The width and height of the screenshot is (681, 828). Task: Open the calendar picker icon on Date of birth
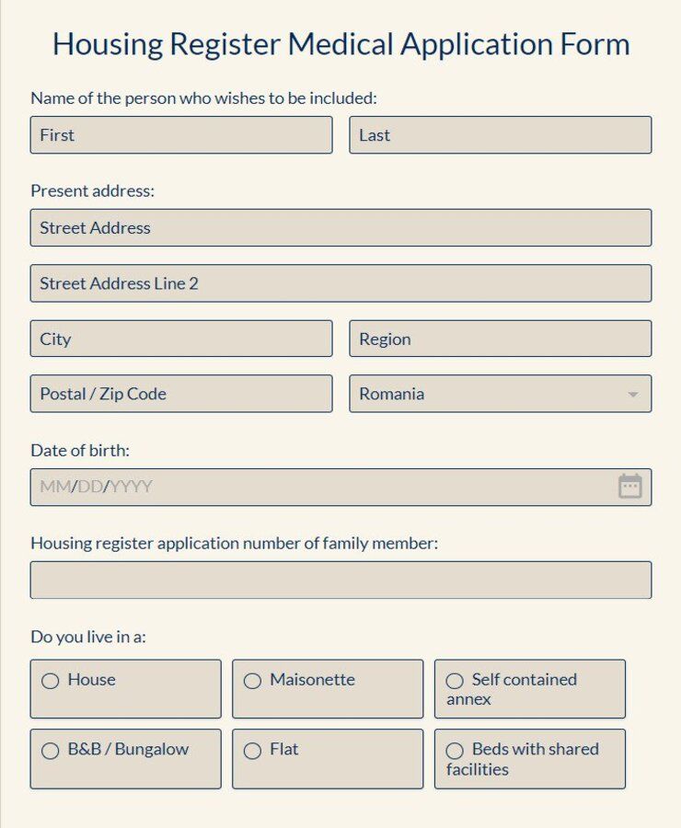click(629, 487)
